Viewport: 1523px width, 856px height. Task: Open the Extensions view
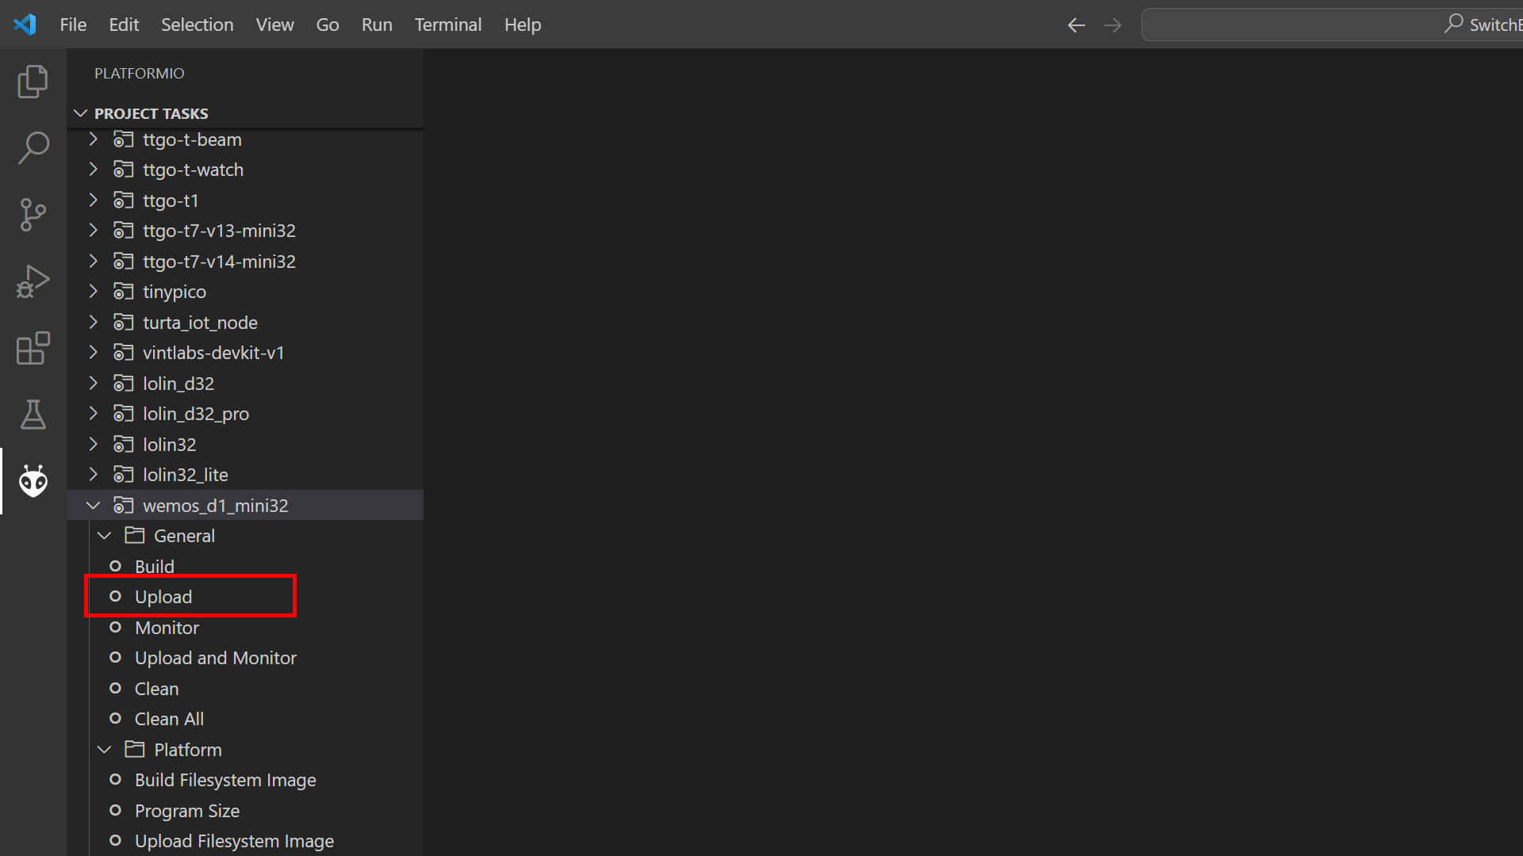tap(33, 348)
